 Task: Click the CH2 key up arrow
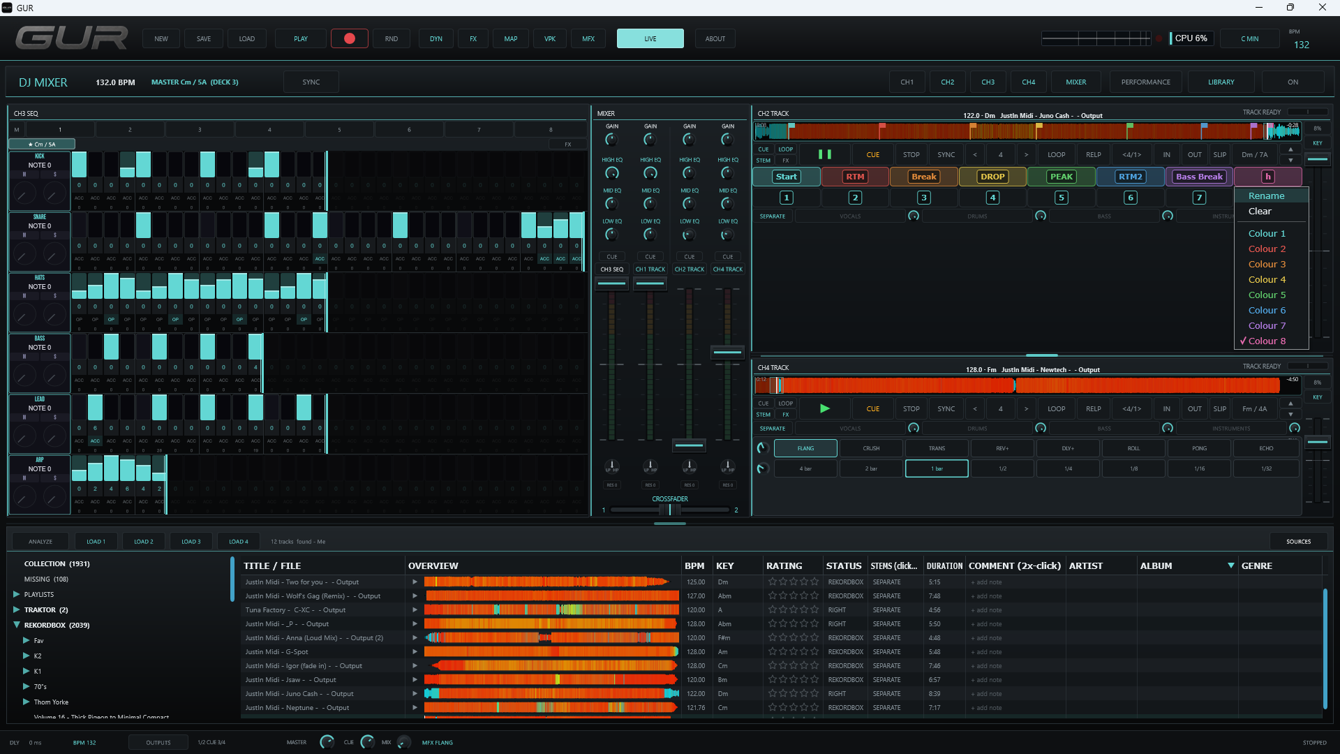[x=1290, y=149]
